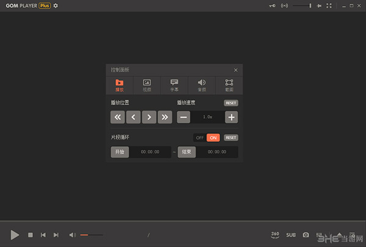Mute audio with the speaker icon
Viewport: 366px width, 247px height.
coord(73,235)
